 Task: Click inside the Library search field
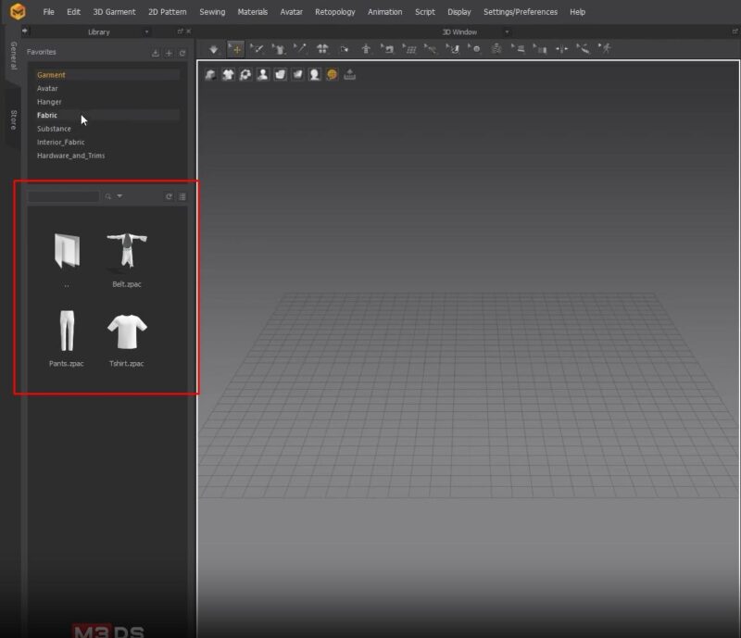coord(63,196)
